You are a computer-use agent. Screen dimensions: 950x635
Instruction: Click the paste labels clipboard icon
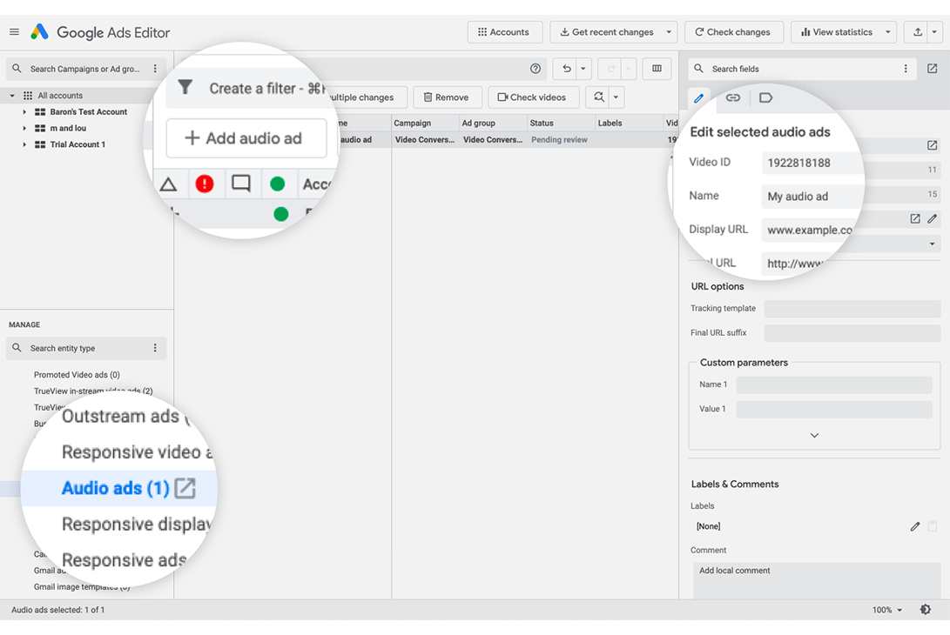(933, 526)
